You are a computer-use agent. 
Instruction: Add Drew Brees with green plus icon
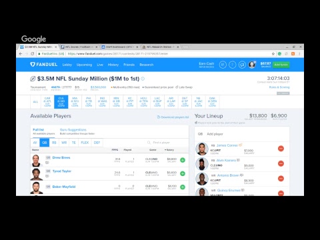(x=183, y=160)
